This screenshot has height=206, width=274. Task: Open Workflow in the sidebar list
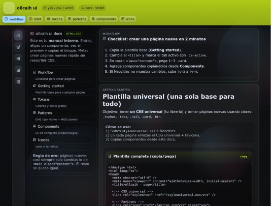(62, 72)
